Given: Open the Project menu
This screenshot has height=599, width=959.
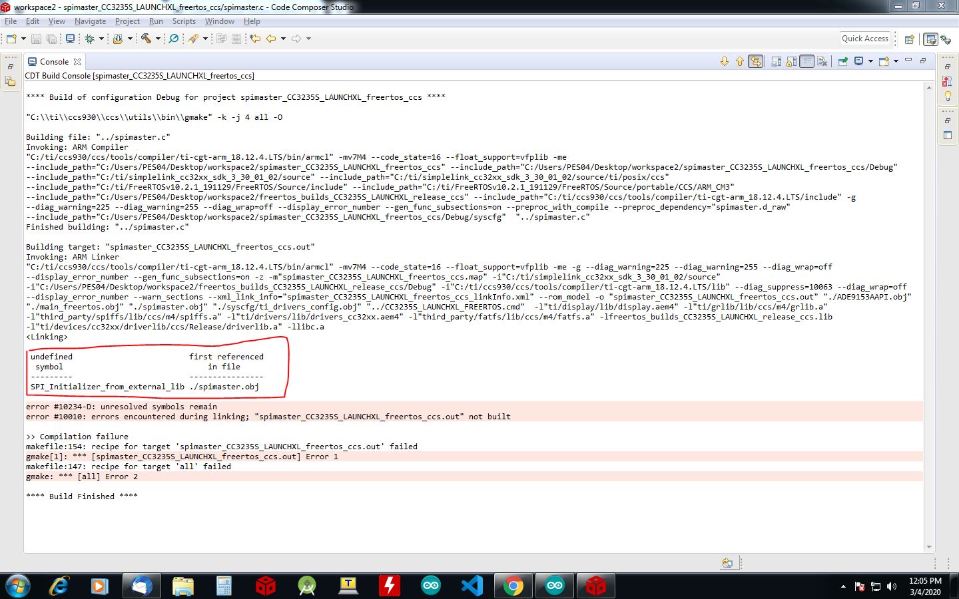Looking at the screenshot, I should click(127, 21).
